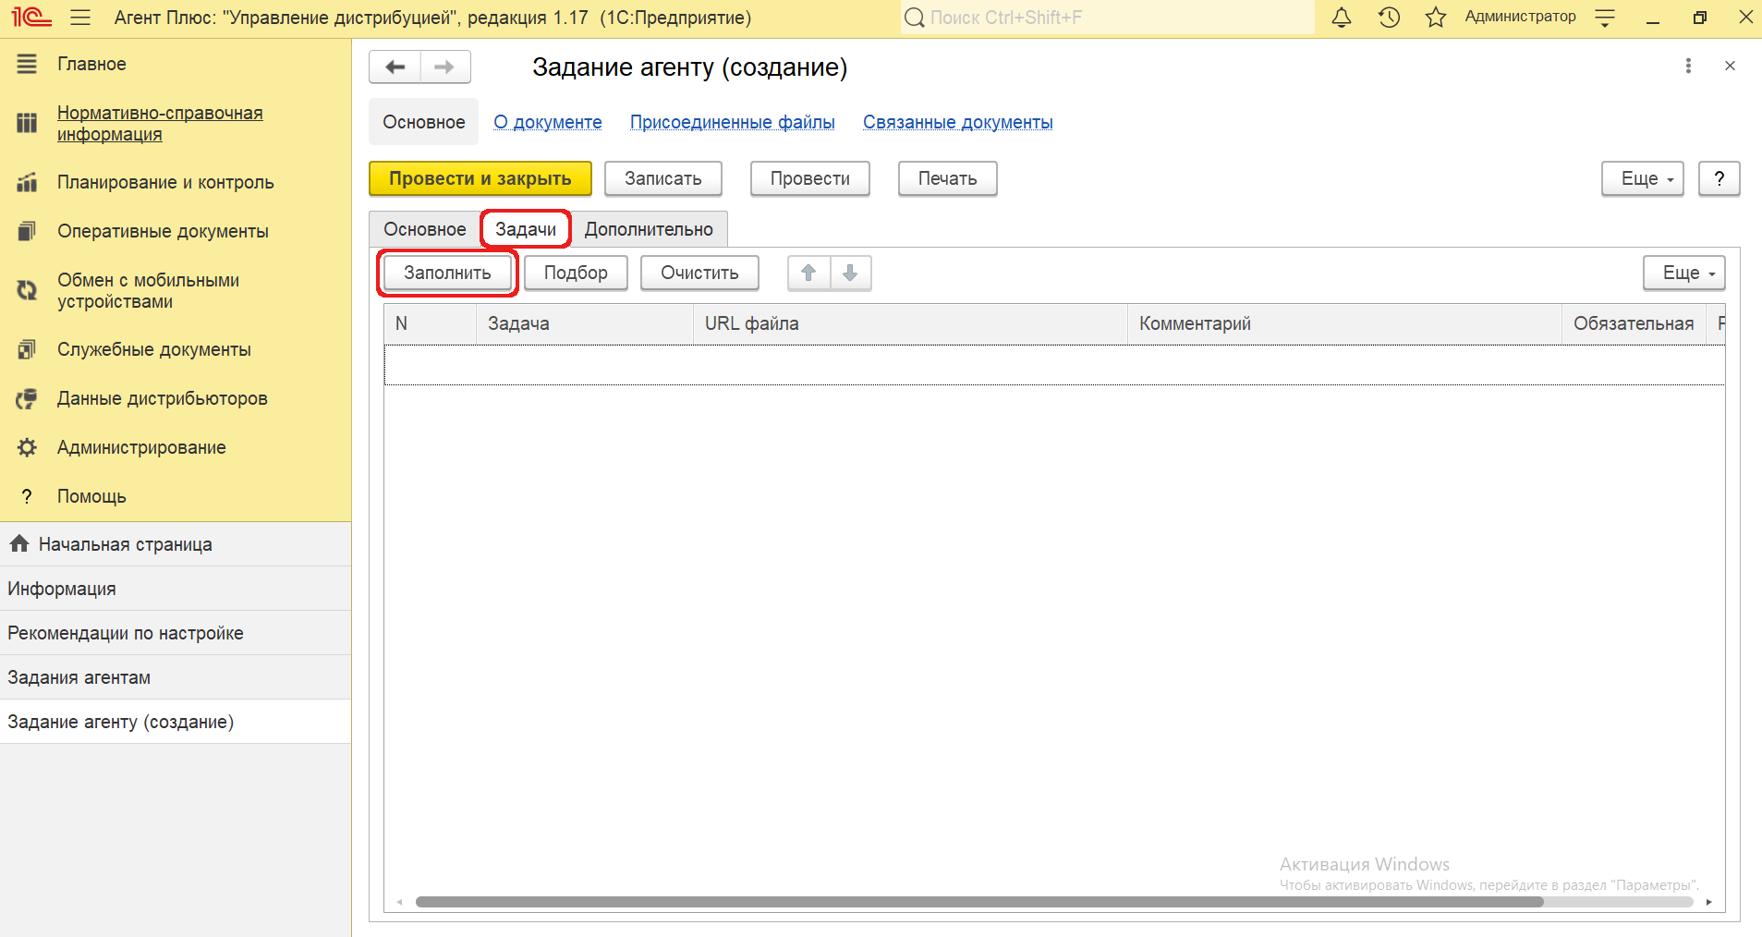
Task: Expand the Еще dropdown in the tasks toolbar
Action: [1684, 273]
